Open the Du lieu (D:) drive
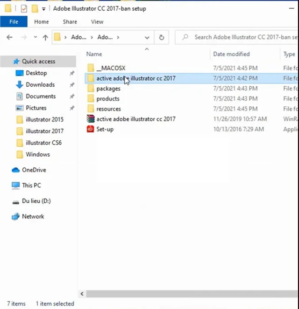The image size is (299, 309). point(36,201)
